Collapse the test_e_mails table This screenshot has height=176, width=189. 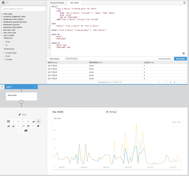coord(2,35)
